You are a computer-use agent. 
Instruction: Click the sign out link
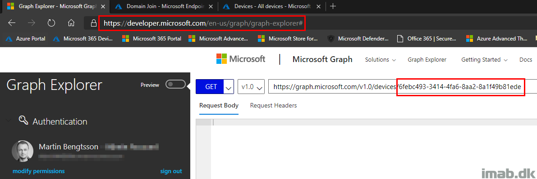point(171,171)
